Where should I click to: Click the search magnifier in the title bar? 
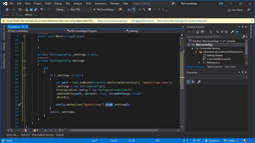tap(173, 4)
